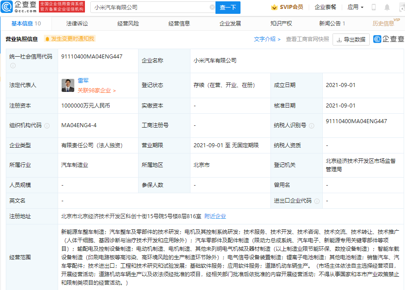The width and height of the screenshot is (405, 290).
Task: Open notifications via the bell icon
Action: point(387,7)
